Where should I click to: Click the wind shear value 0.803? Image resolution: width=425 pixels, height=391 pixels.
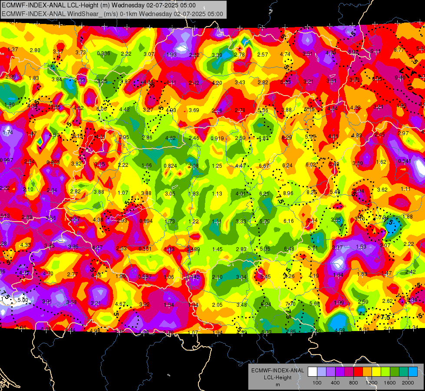(x=53, y=162)
